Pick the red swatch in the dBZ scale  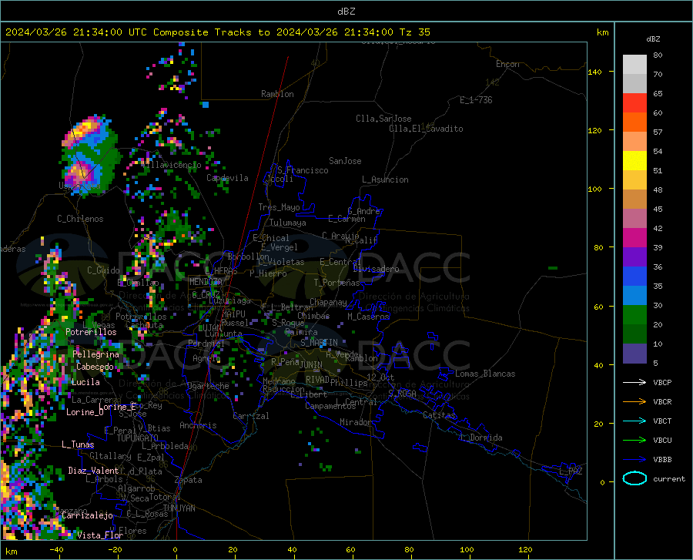[634, 103]
